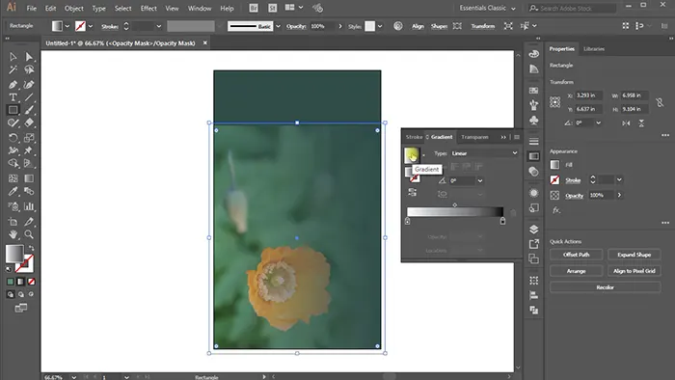Open control bar stroke color dropdown
The image size is (675, 380).
pyautogui.click(x=91, y=26)
